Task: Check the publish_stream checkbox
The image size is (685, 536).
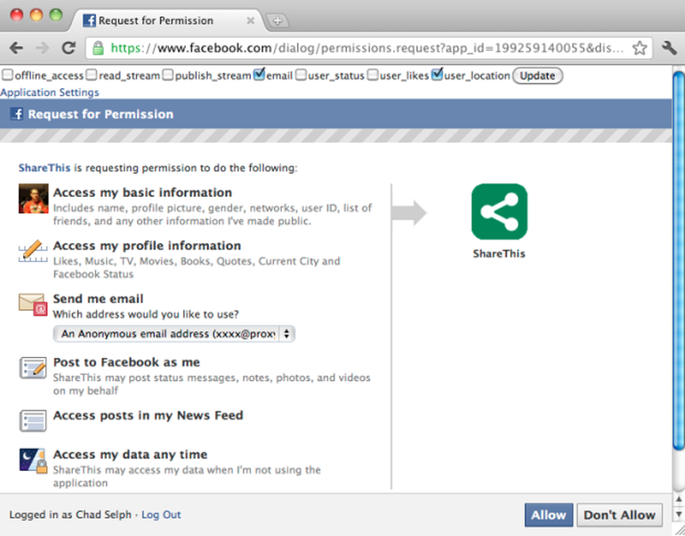Action: (168, 75)
